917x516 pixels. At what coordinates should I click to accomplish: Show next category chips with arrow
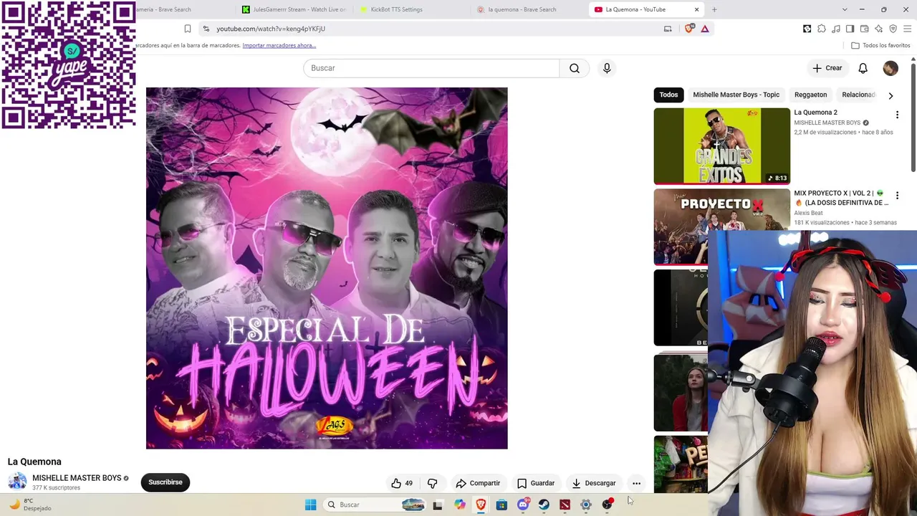click(890, 95)
